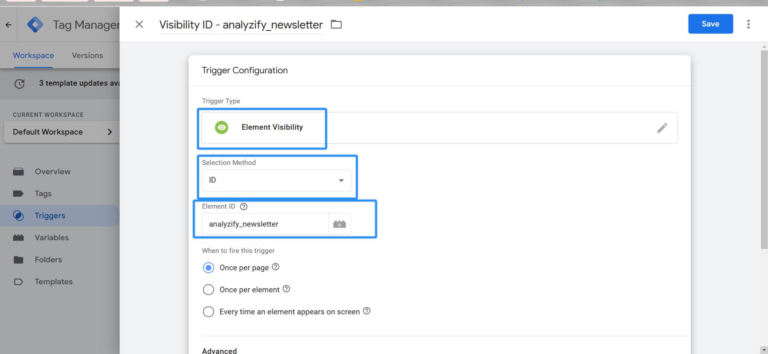Click the insert variable brick icon
This screenshot has height=354, width=768.
point(340,224)
